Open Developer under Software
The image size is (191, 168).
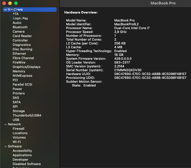(x=20, y=159)
